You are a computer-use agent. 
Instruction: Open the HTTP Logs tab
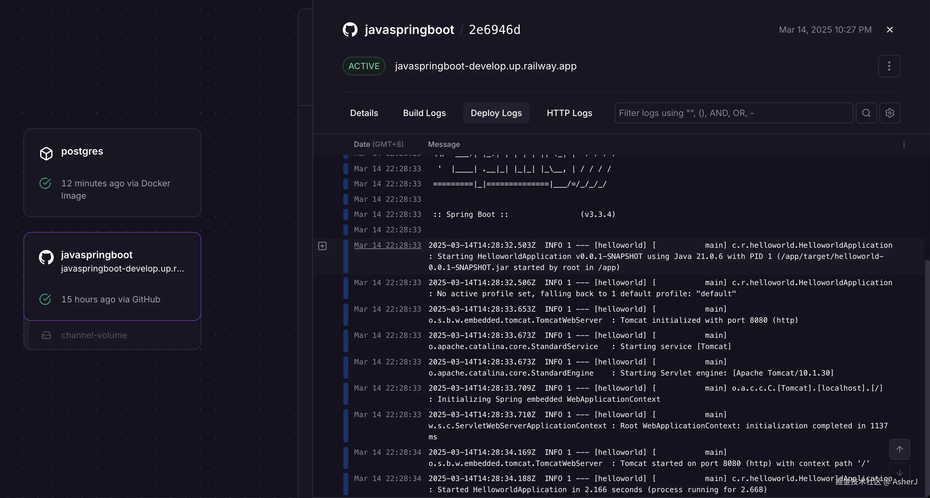point(569,113)
